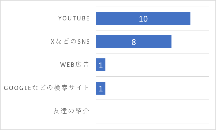Click the data label 10
Screen dimensions: 216x130
143,19
